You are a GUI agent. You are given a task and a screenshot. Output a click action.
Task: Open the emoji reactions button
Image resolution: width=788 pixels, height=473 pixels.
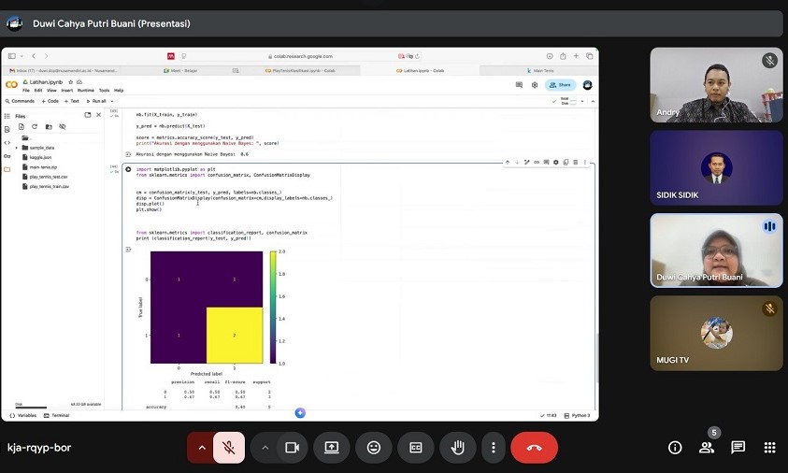point(374,448)
